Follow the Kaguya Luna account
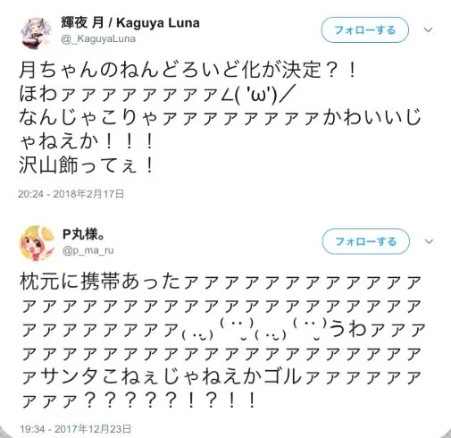 (x=364, y=29)
